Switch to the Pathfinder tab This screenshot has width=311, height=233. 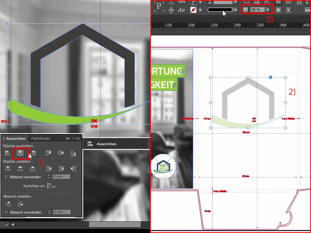pos(40,139)
